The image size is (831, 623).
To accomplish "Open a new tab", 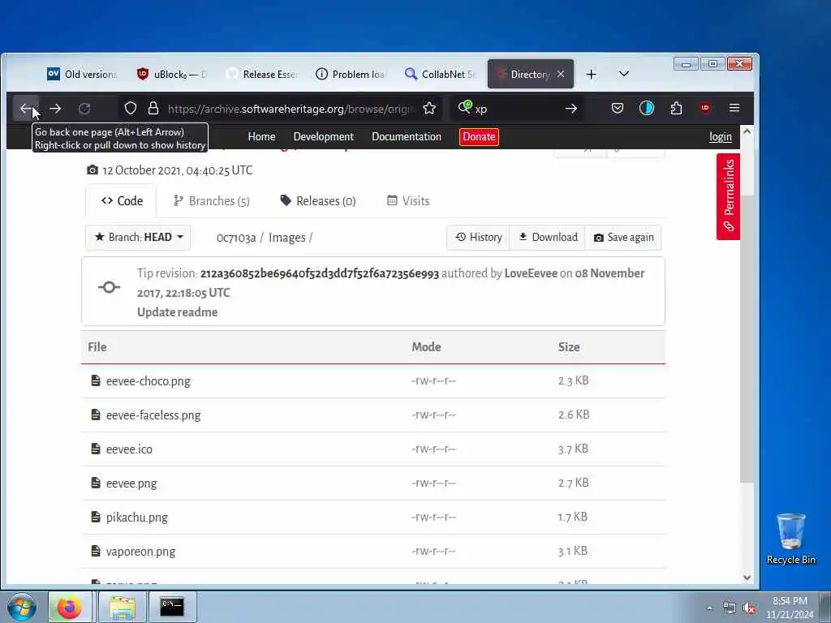I will point(592,74).
